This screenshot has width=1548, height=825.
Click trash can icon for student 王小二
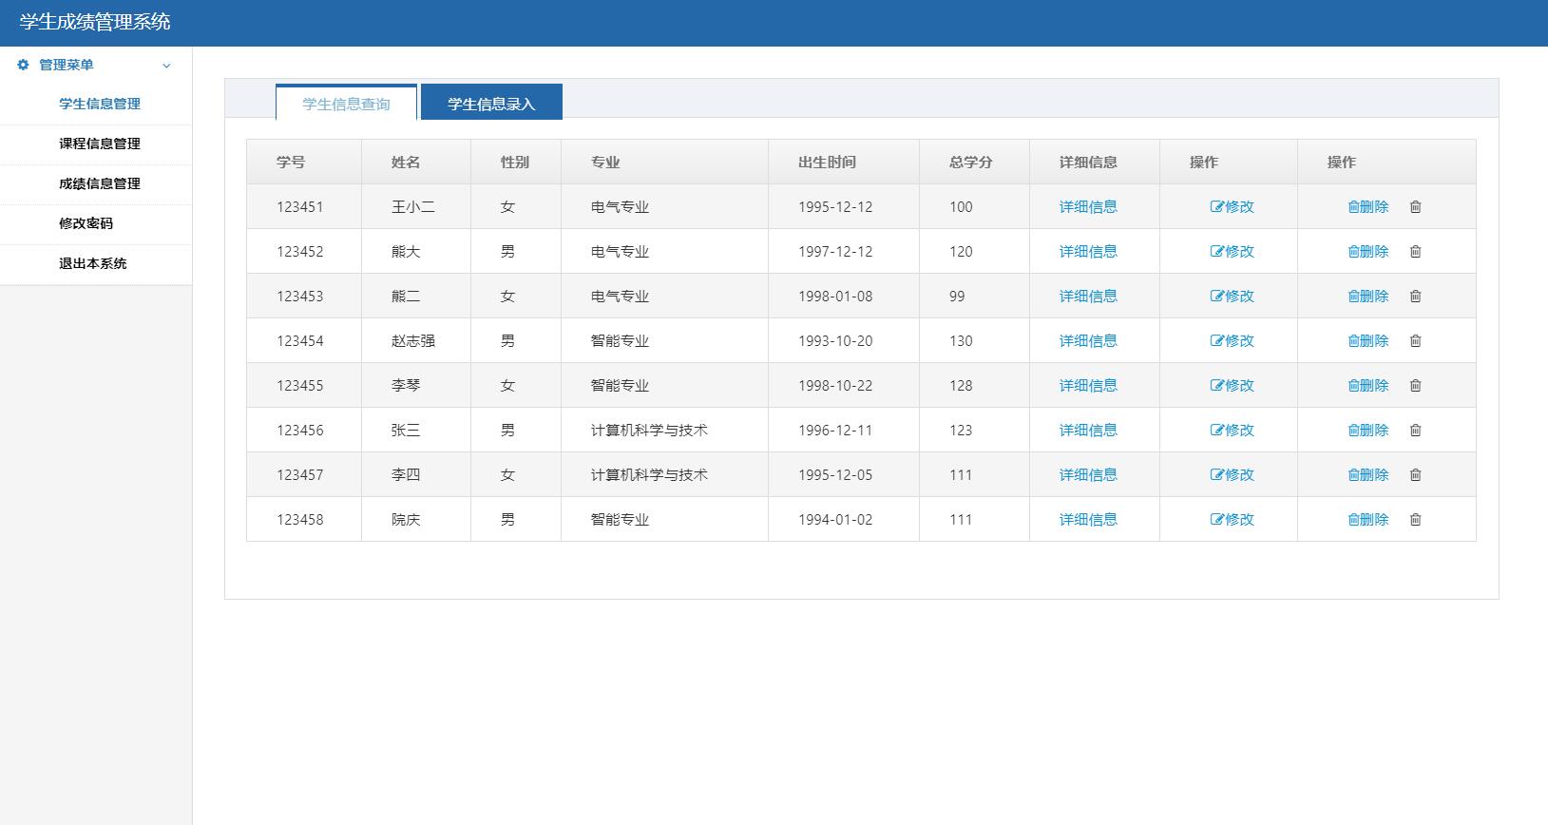pyautogui.click(x=1415, y=206)
